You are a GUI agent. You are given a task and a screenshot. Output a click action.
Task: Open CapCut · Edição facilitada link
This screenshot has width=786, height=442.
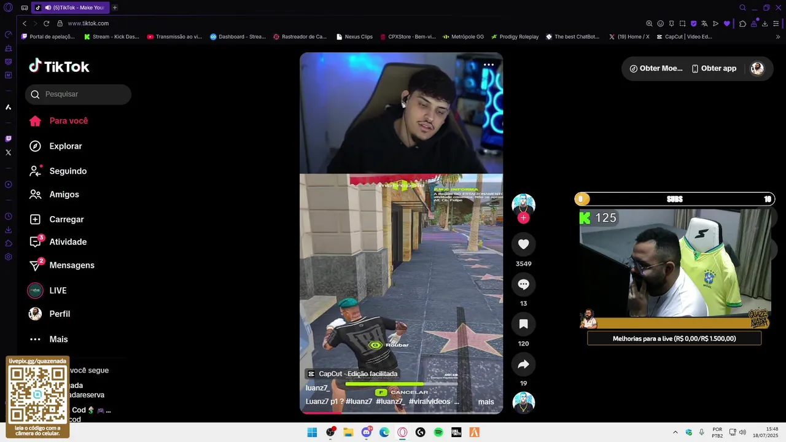click(x=352, y=374)
